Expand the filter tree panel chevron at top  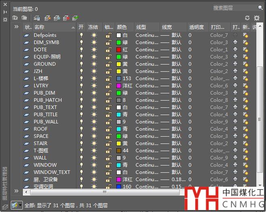16,26
